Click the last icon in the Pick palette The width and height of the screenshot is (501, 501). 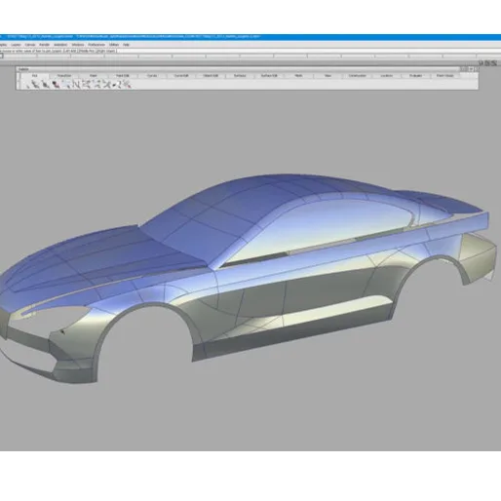[127, 85]
